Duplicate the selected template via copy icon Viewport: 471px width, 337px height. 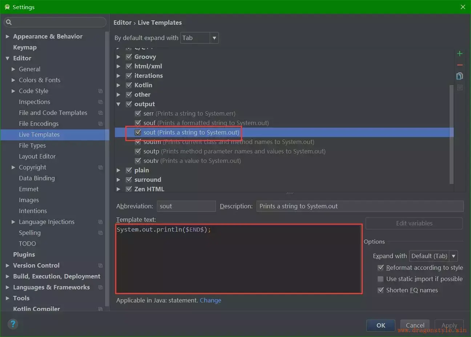(460, 76)
